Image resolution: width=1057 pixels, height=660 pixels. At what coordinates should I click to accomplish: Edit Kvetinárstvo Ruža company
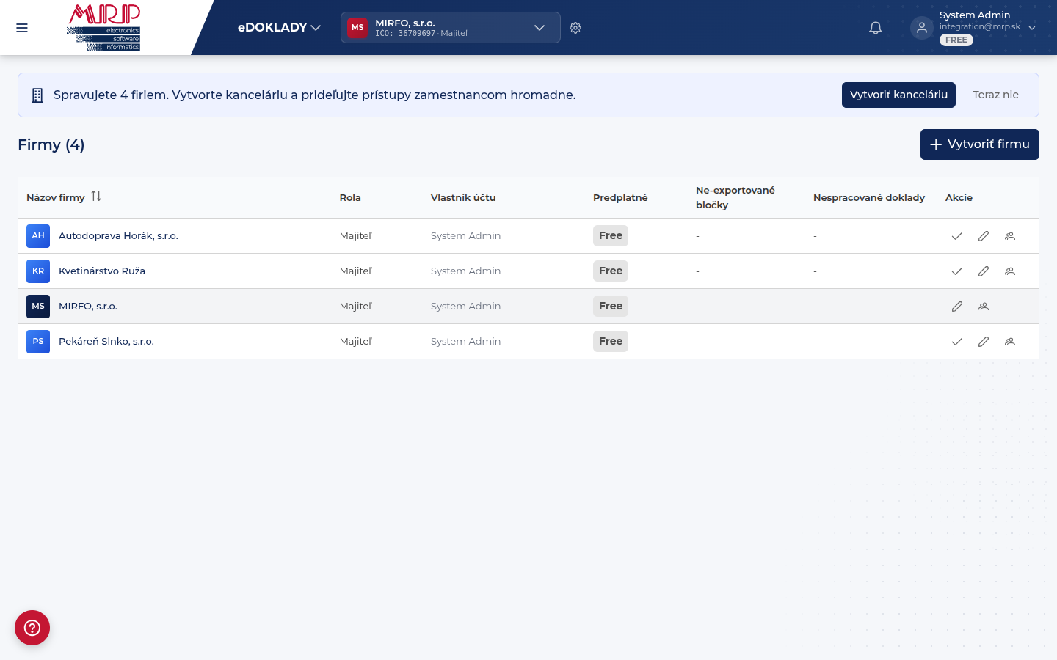tap(984, 271)
